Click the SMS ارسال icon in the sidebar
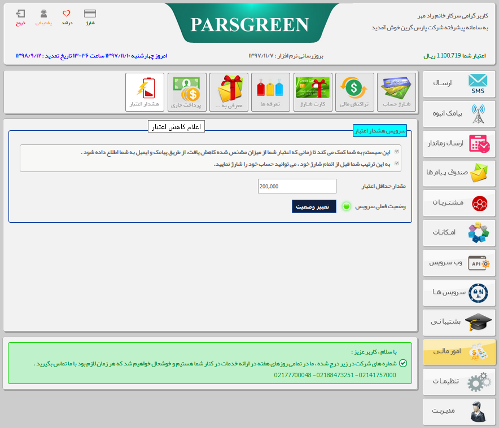Screen dimensions: 499x428 [459, 84]
